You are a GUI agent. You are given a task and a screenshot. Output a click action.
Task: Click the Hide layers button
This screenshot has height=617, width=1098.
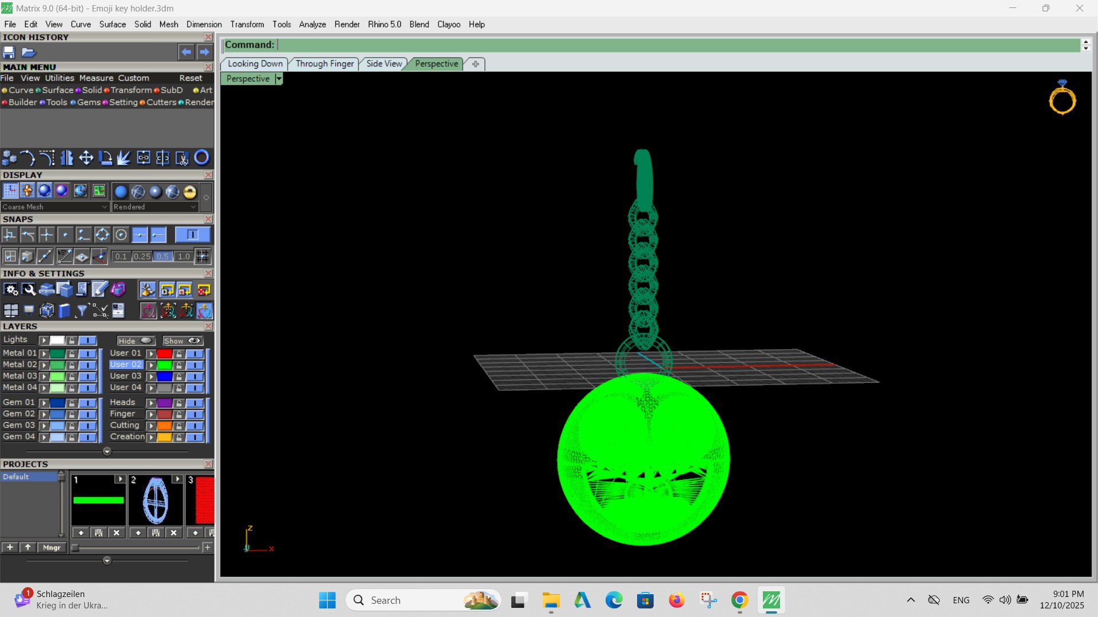pos(136,340)
